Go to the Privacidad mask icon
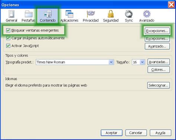Image resolution: width=176 pixels, height=140 pixels. point(91,16)
